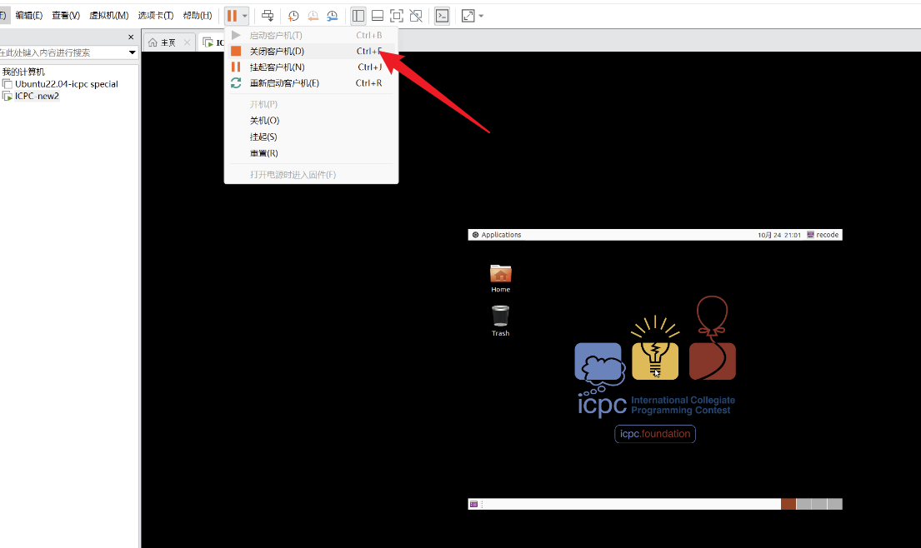Viewport: 921px width, 548px height.
Task: Open the snapshot manager icon
Action: tap(333, 16)
